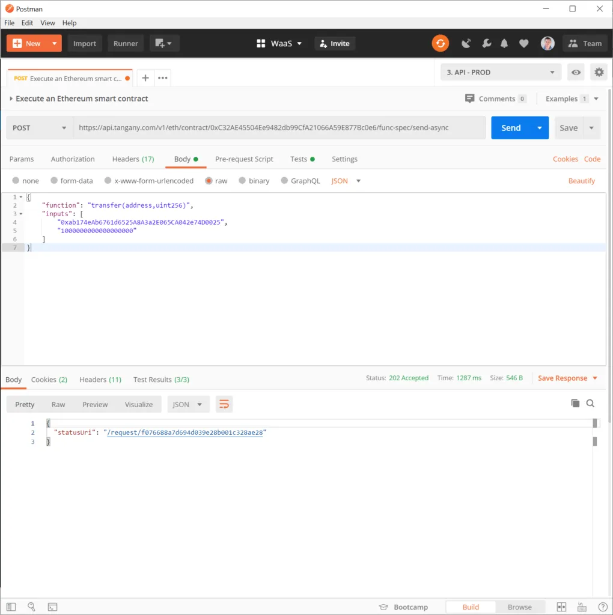Open the Help menu

[x=70, y=23]
